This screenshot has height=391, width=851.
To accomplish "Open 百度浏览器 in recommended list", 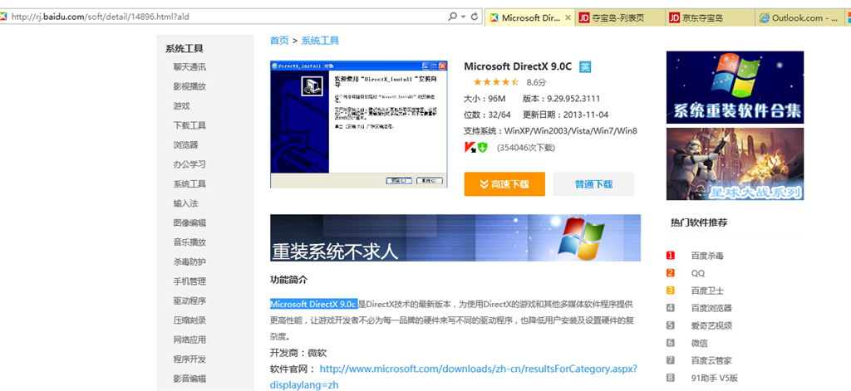I will [x=711, y=308].
